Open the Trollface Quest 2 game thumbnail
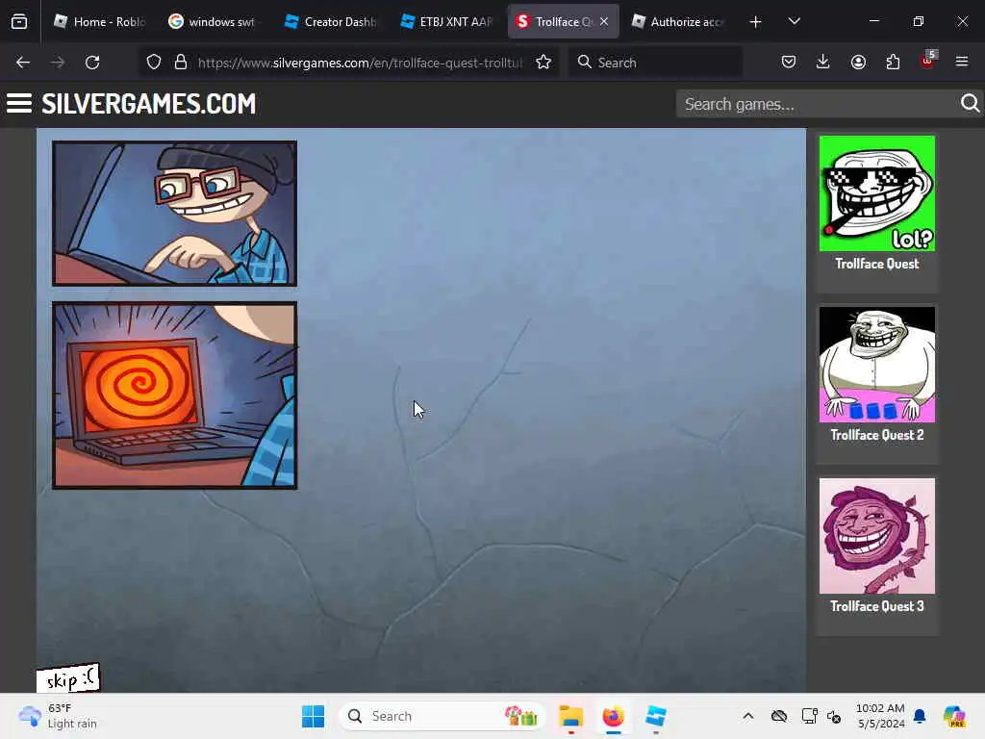Screen dimensions: 985x739 tap(877, 365)
